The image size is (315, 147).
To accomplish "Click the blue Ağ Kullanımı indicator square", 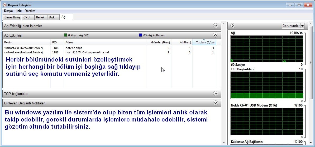I will point(140,35).
